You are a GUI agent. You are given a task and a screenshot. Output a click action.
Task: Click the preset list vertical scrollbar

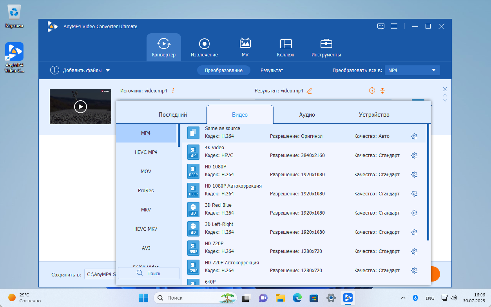click(x=428, y=182)
